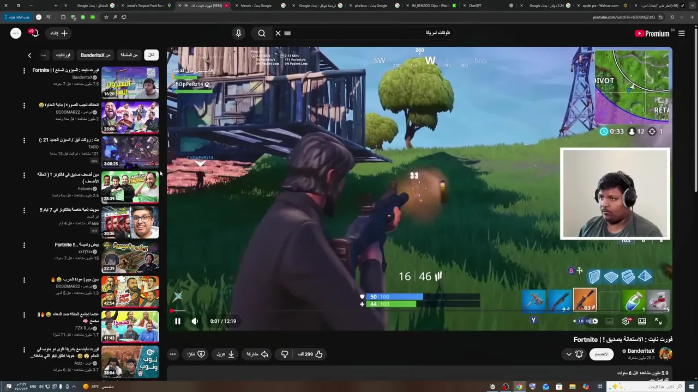698x392 pixels.
Task: Open the YouTube hamburger guide menu
Action: pyautogui.click(x=682, y=33)
